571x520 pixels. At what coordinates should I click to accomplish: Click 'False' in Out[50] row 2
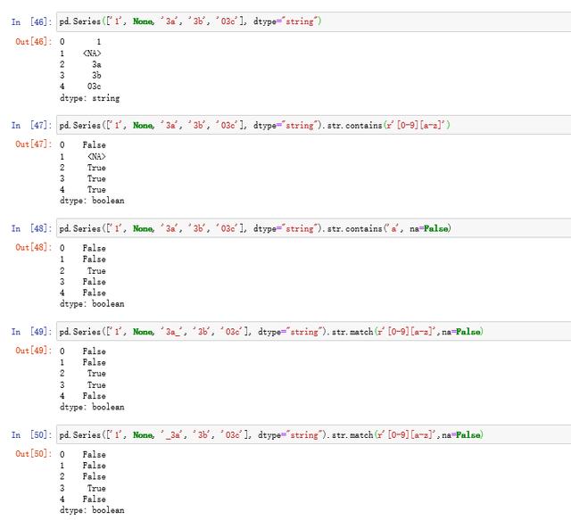pos(95,476)
